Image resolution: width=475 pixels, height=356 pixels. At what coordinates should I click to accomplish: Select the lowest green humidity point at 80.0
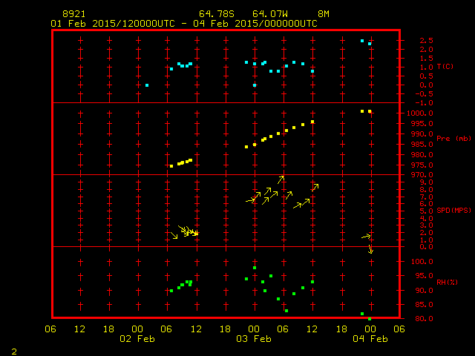[x=370, y=318]
